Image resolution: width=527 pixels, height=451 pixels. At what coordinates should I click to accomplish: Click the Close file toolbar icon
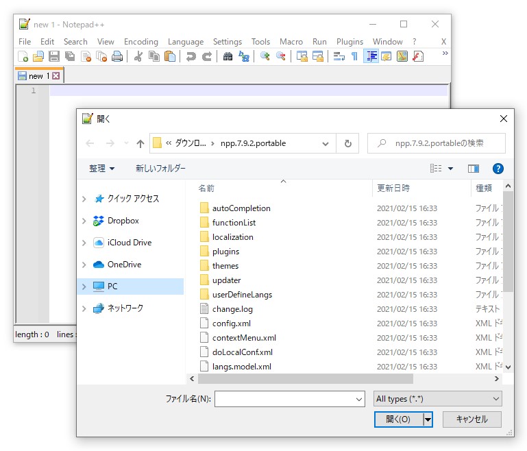click(x=86, y=56)
